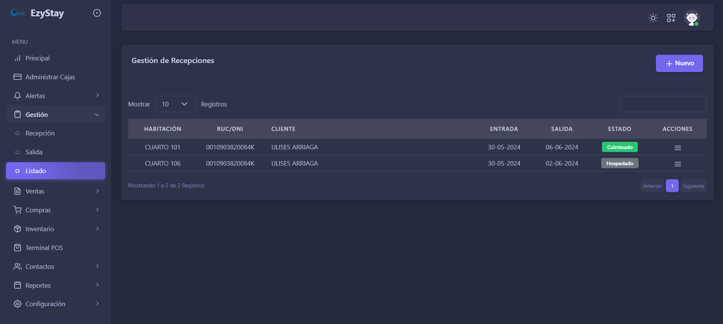Viewport: 723px width, 324px height.
Task: Open actions menu for CUARTO 101 row
Action: 677,148
